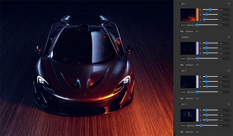Screen dimensions: 233x136
Task: Collapse the spot 3 light group
Action: [180, 104]
